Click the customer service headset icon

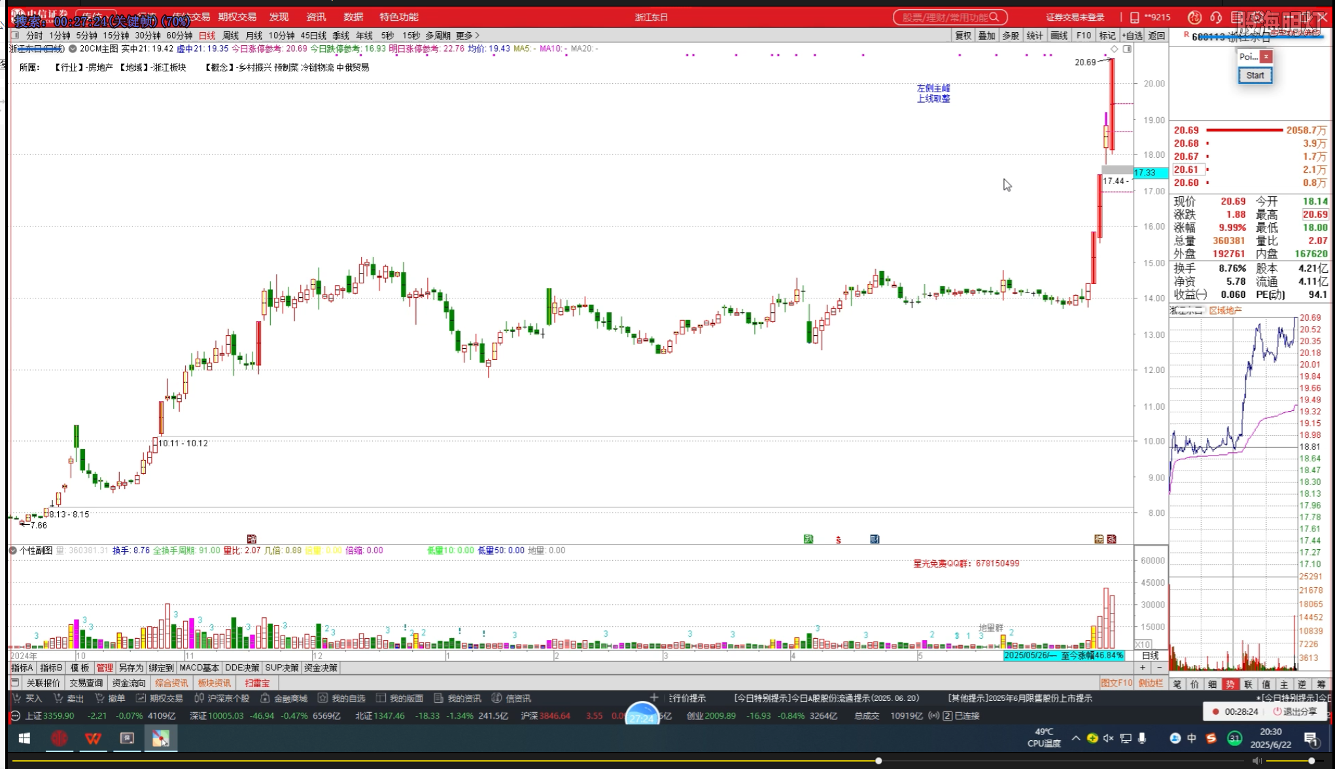(1216, 17)
